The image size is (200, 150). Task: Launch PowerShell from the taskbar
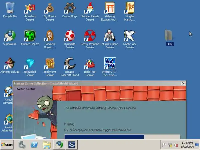(34, 145)
